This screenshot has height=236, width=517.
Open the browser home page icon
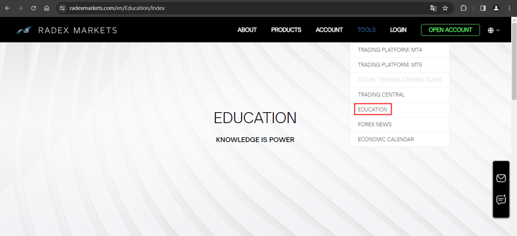[47, 8]
